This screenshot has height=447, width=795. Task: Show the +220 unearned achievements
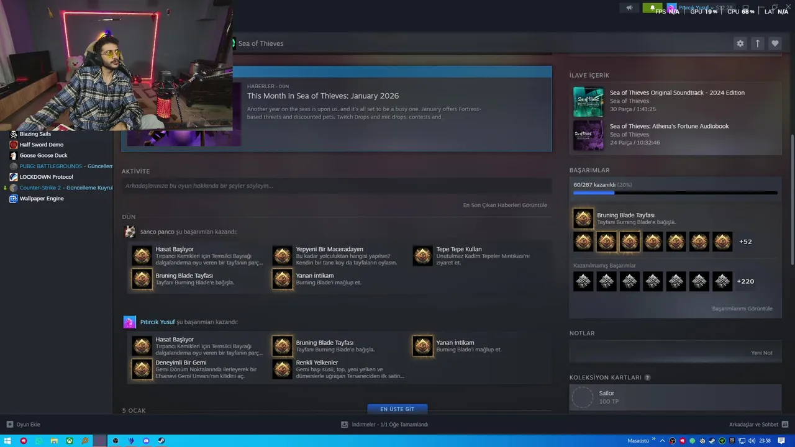click(745, 281)
